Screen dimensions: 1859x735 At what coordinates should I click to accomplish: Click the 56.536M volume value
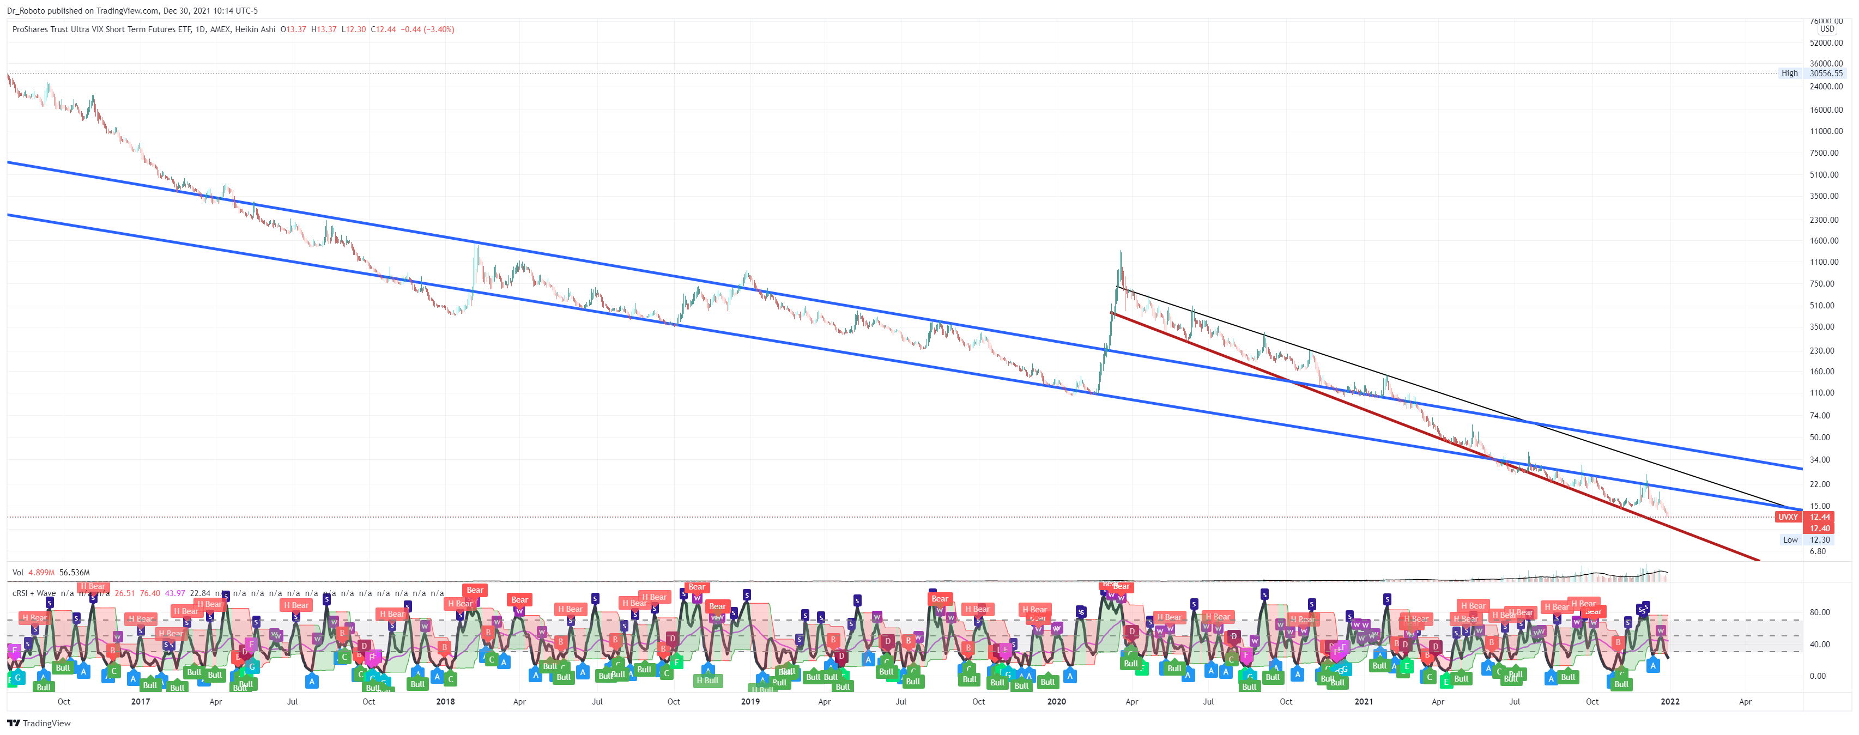[x=74, y=573]
